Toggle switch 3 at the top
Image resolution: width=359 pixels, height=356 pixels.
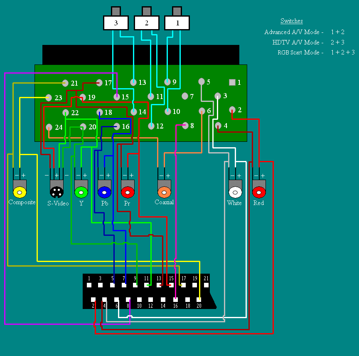[x=116, y=23]
